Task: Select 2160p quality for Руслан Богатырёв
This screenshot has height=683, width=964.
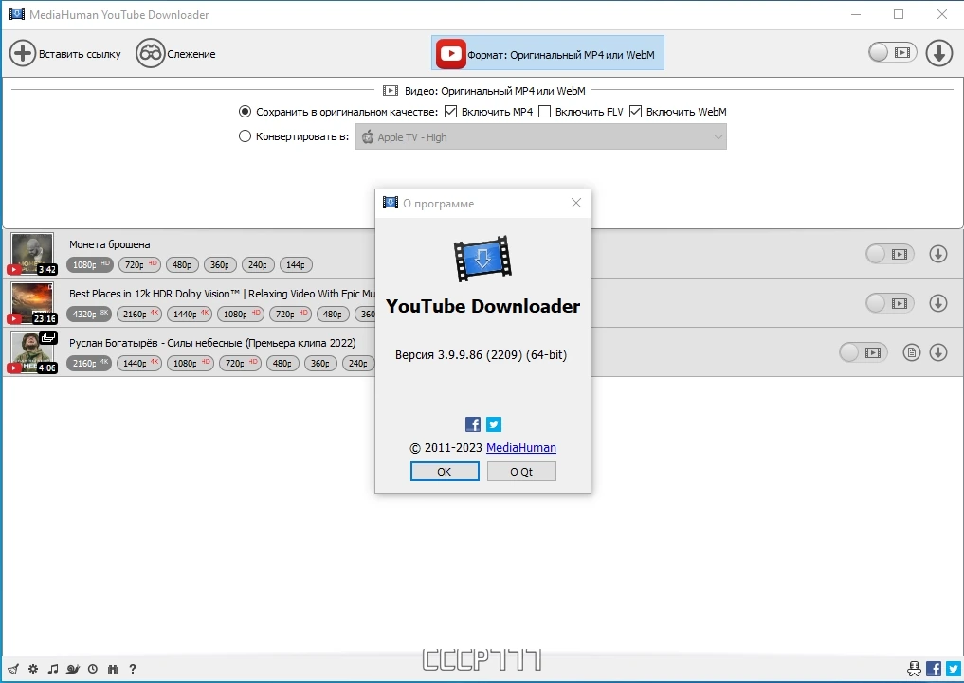Action: click(89, 363)
